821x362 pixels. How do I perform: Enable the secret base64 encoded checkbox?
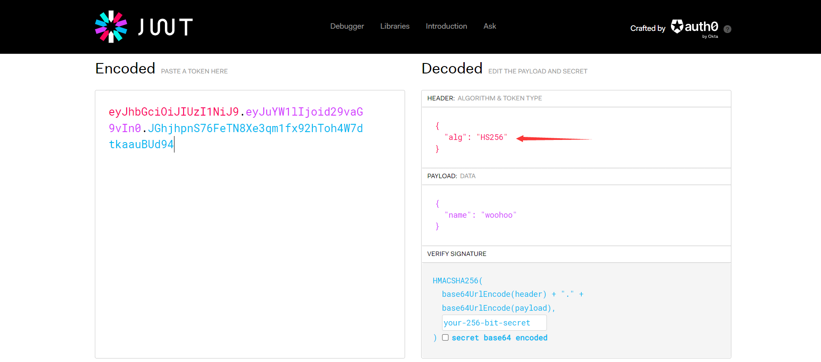pyautogui.click(x=445, y=338)
